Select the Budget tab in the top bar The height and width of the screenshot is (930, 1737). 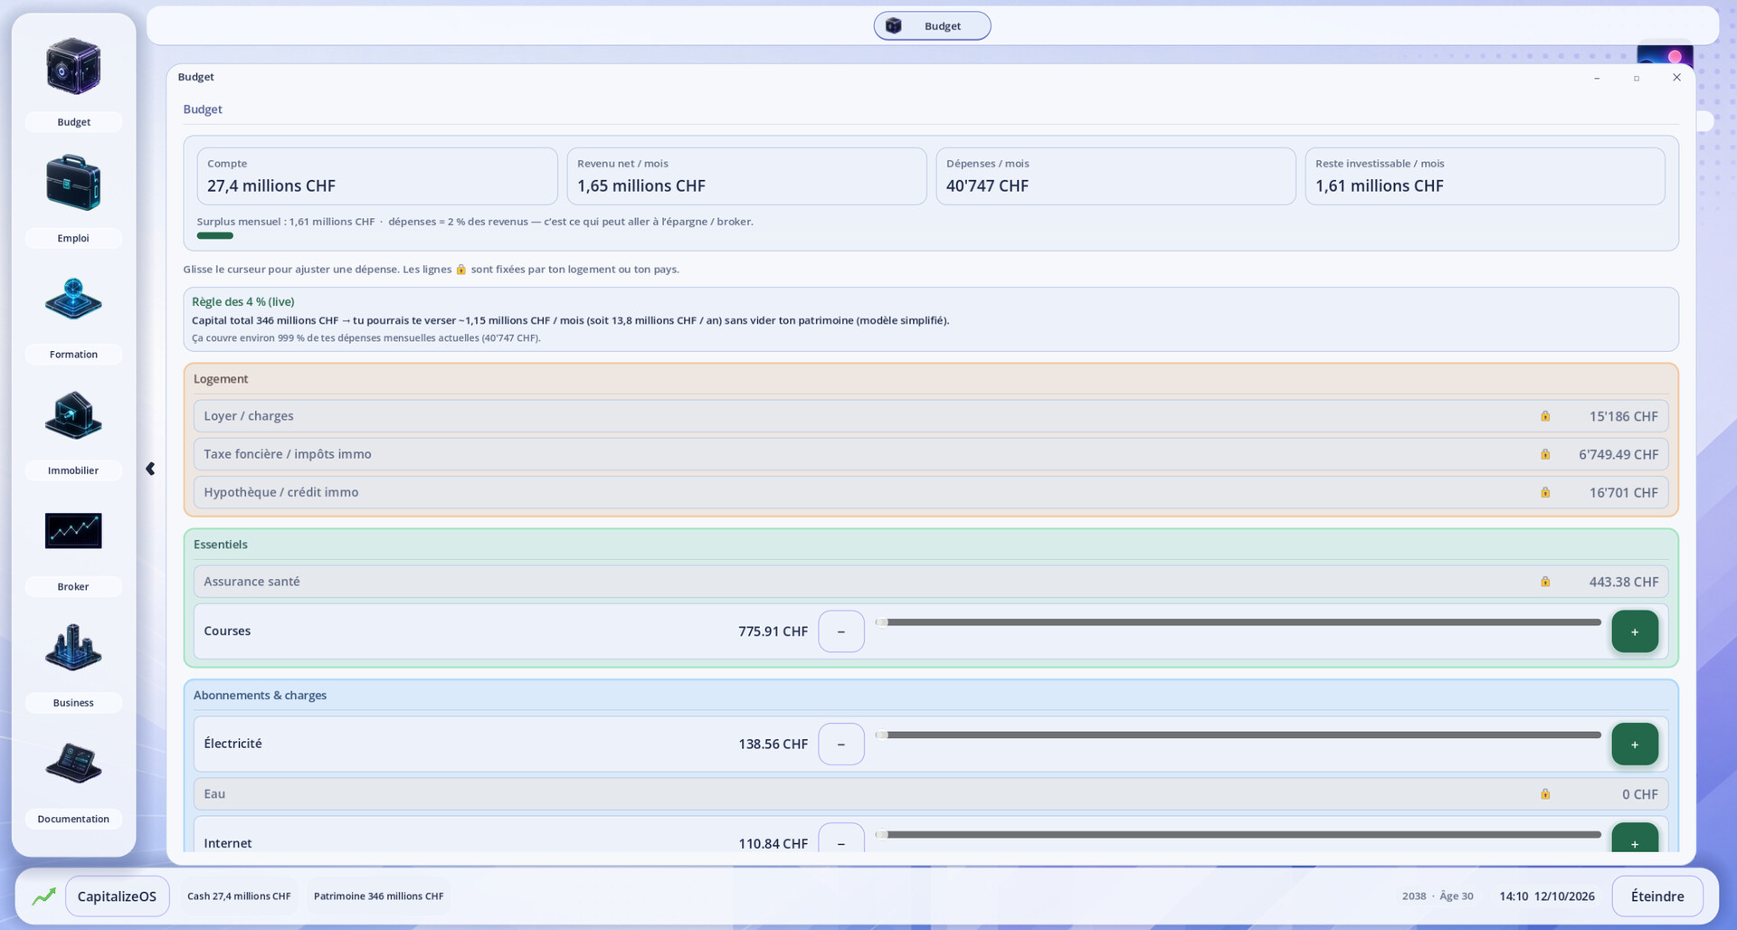932,26
